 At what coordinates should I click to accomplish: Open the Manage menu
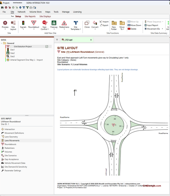click(x=66, y=12)
